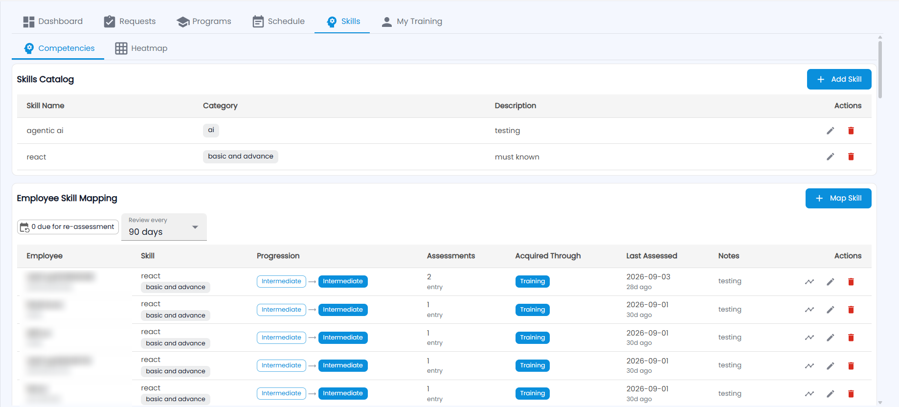Open trend chart for fifth mapping row

point(809,394)
